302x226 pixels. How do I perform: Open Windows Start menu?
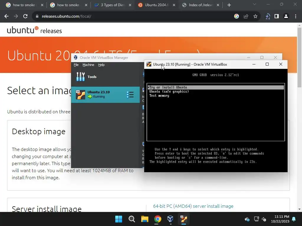(x=119, y=219)
